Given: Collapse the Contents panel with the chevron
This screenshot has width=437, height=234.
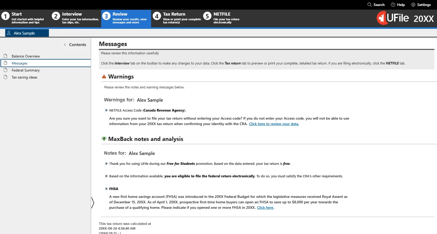Looking at the screenshot, I should pyautogui.click(x=65, y=44).
